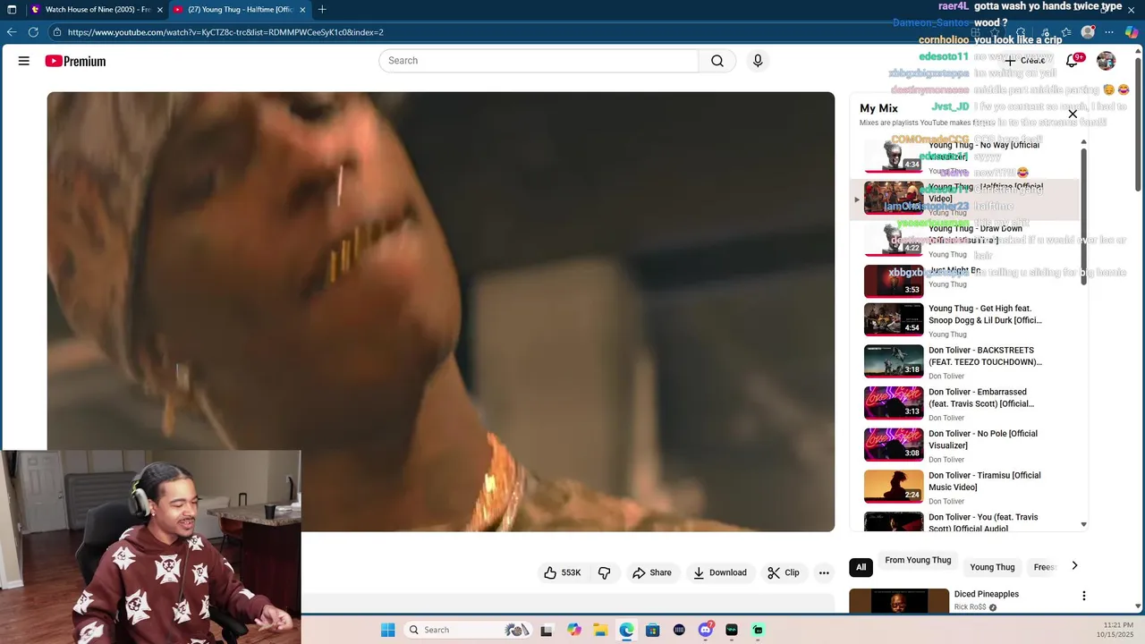The width and height of the screenshot is (1145, 644).
Task: Focus the browser address bar URL
Action: 225,32
